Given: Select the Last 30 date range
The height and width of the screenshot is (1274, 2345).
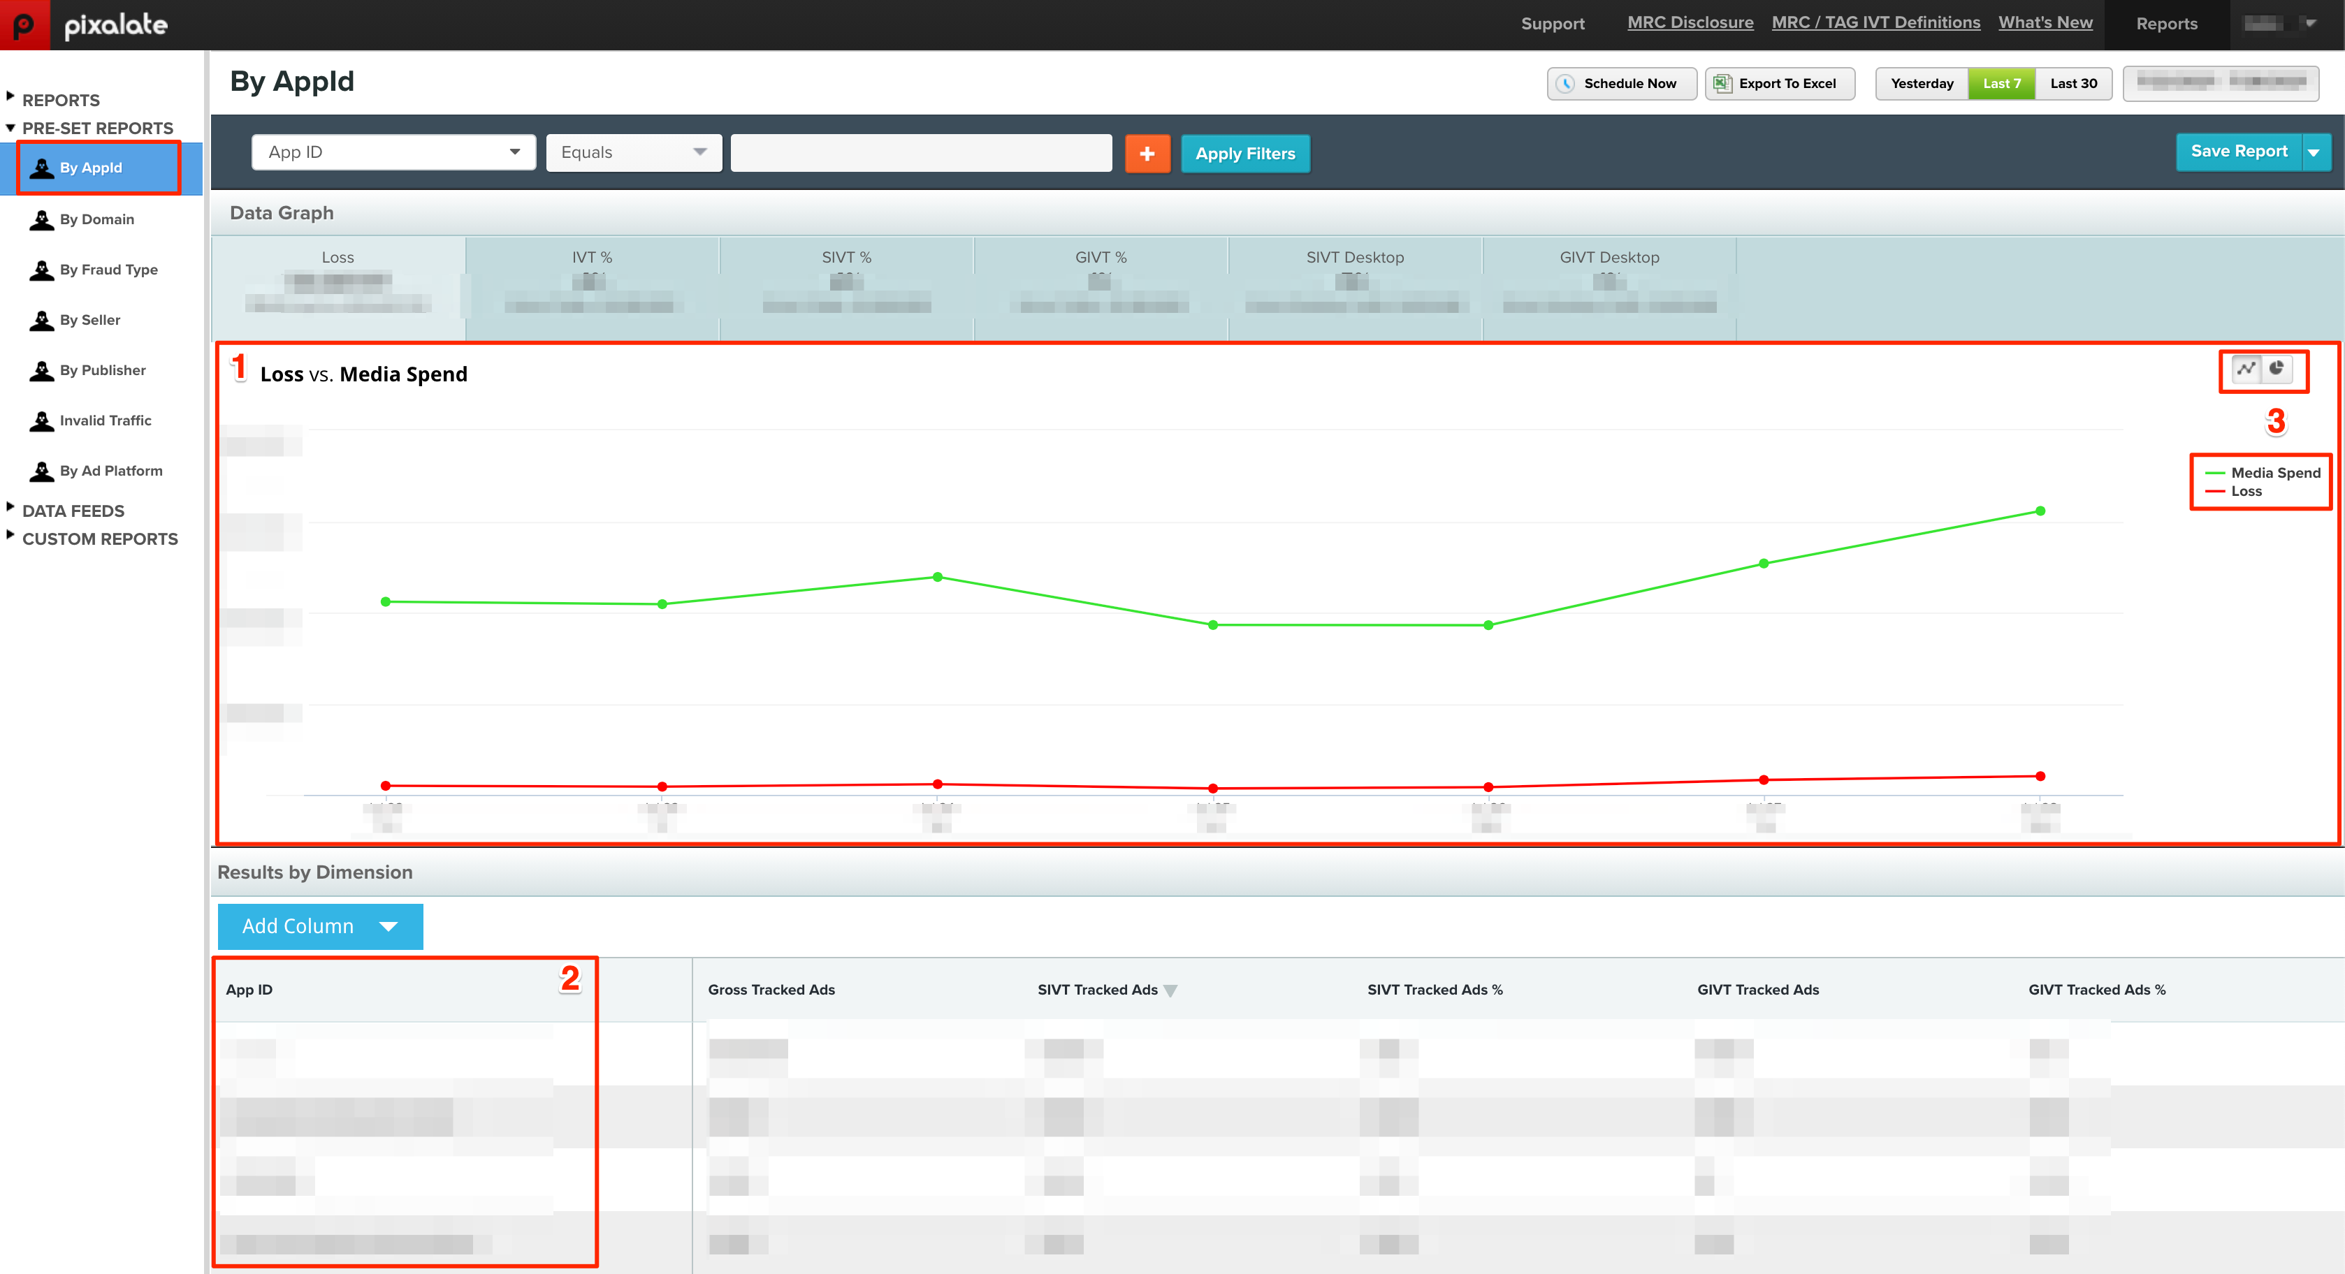Looking at the screenshot, I should point(2072,84).
